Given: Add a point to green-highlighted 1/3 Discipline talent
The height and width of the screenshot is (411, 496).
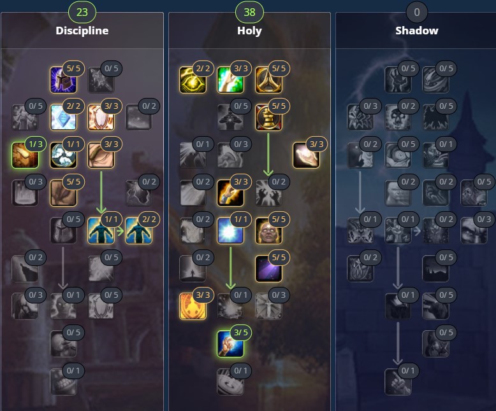Looking at the screenshot, I should 25,155.
